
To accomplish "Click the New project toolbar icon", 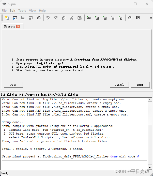I will coord(7,18).
